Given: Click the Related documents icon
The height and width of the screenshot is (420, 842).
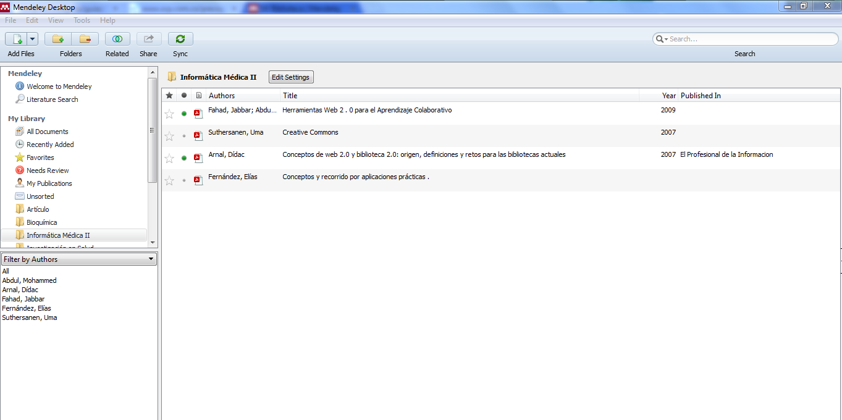Looking at the screenshot, I should point(117,39).
